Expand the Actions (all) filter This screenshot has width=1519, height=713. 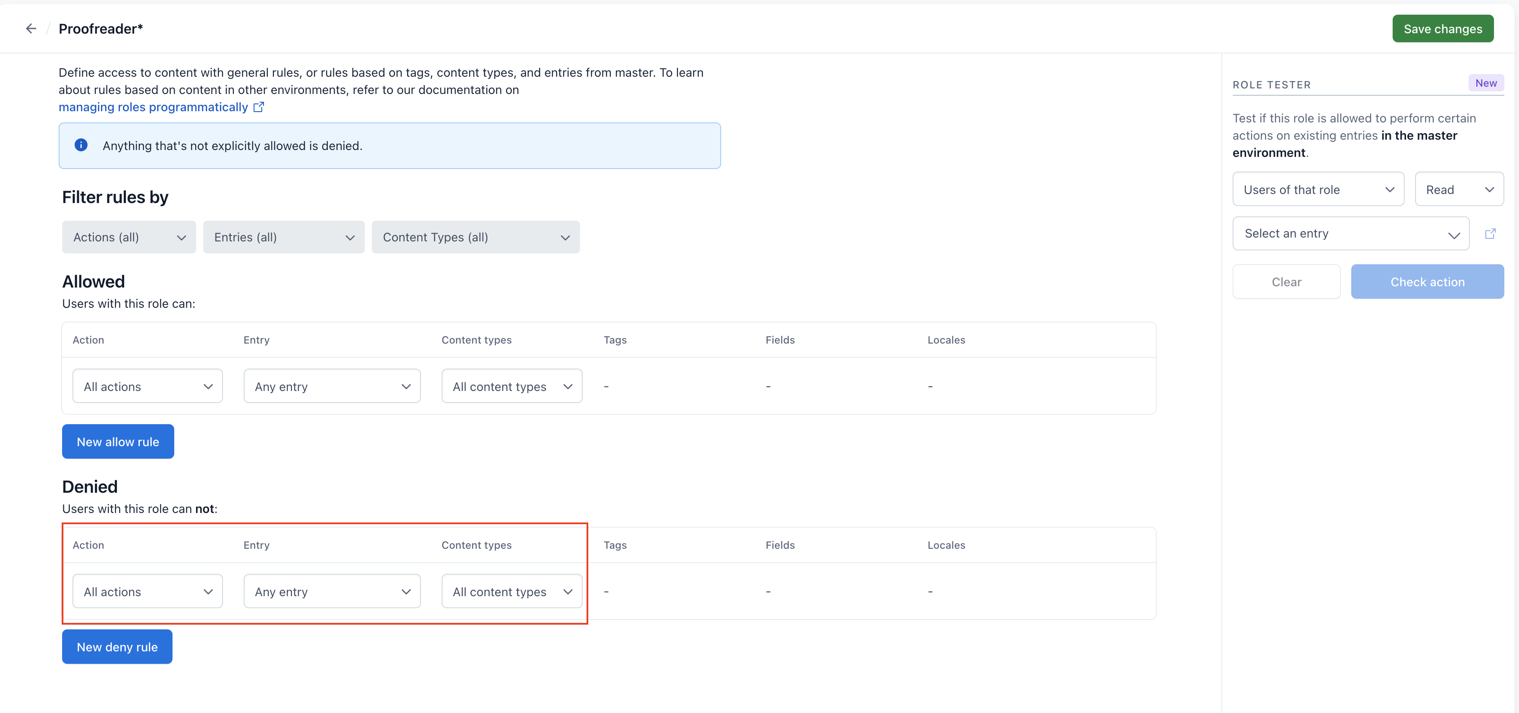click(129, 237)
